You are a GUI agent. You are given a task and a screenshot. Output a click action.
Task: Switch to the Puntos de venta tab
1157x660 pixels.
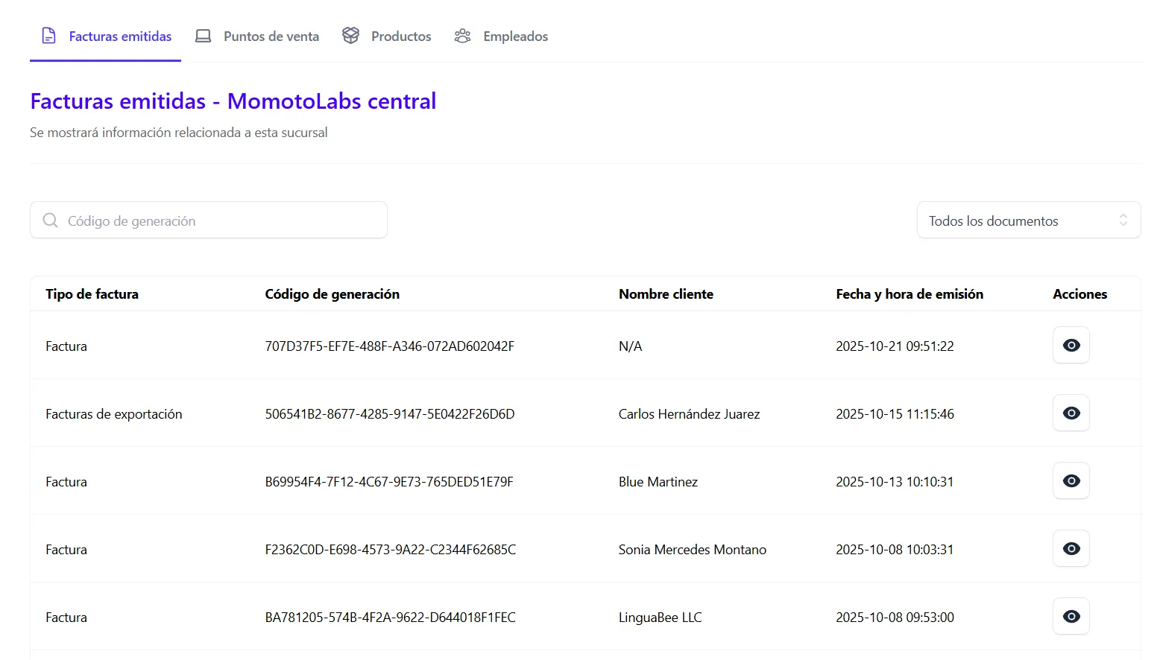point(271,37)
